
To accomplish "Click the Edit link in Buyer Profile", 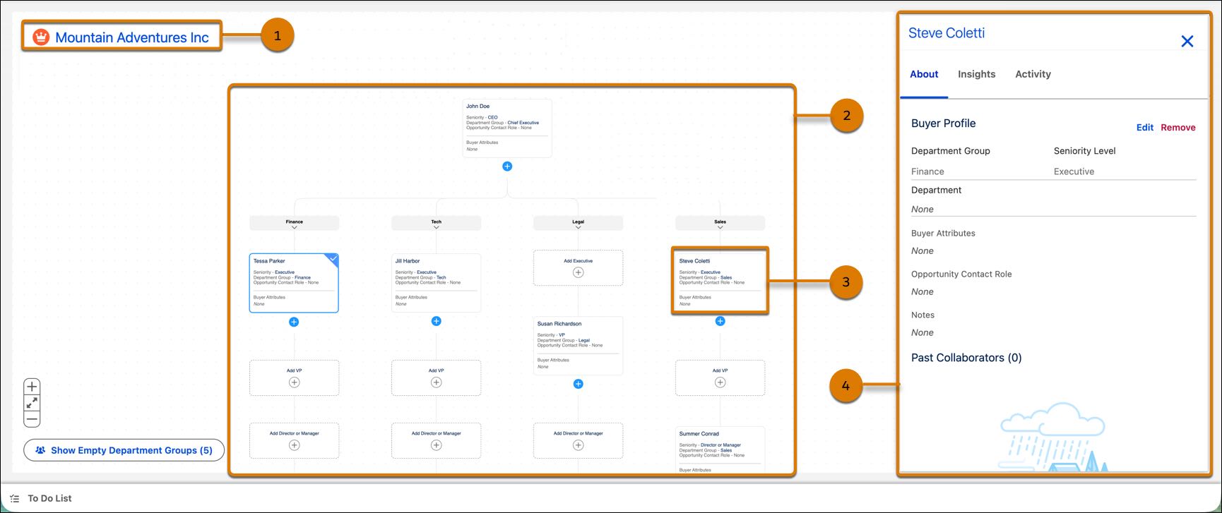I will tap(1144, 128).
